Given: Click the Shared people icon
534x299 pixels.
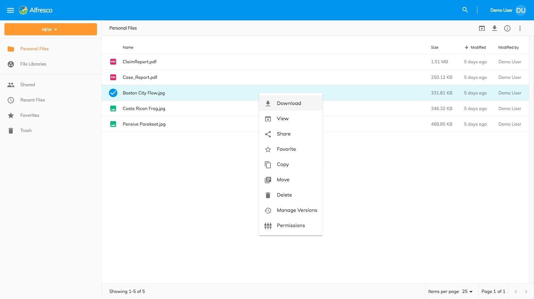Looking at the screenshot, I should point(11,85).
